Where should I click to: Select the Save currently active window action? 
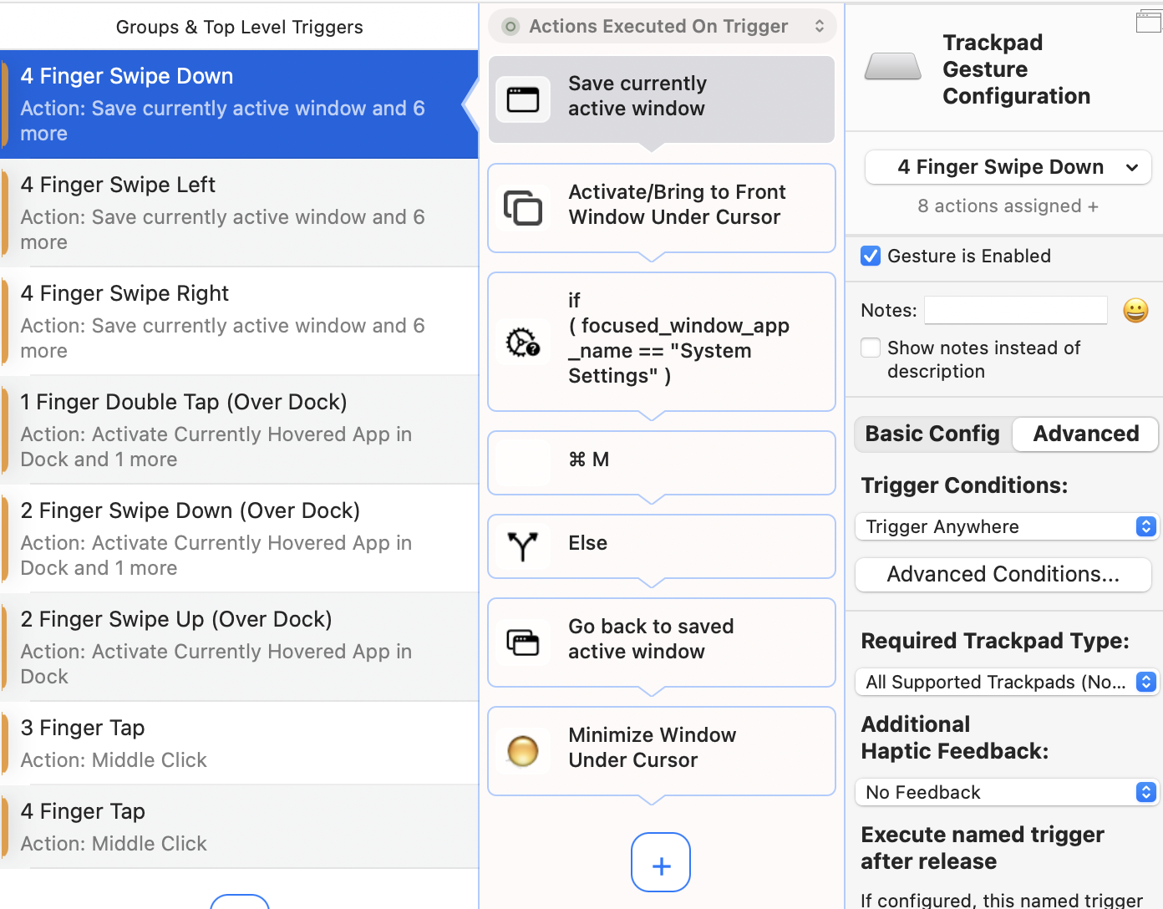[662, 99]
